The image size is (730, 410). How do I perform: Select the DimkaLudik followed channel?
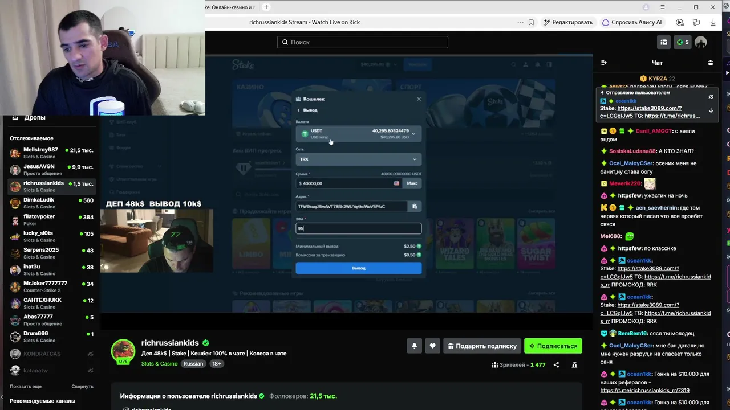point(51,203)
